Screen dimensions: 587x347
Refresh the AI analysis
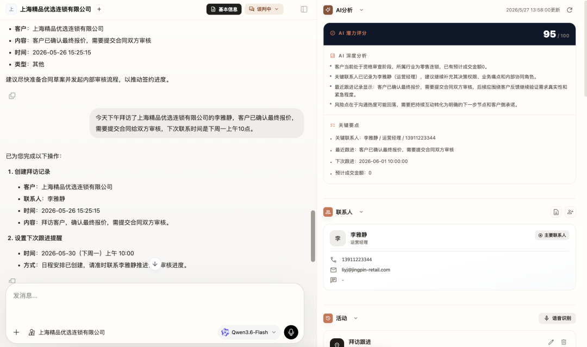(x=570, y=10)
